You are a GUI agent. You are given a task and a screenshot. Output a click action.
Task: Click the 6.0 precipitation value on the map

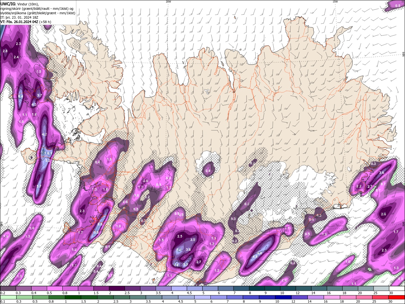(x=100, y=224)
